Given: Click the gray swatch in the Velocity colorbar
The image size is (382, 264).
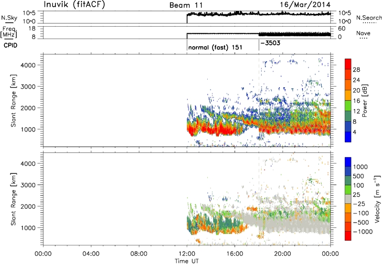Looking at the screenshot, I should (x=348, y=199).
